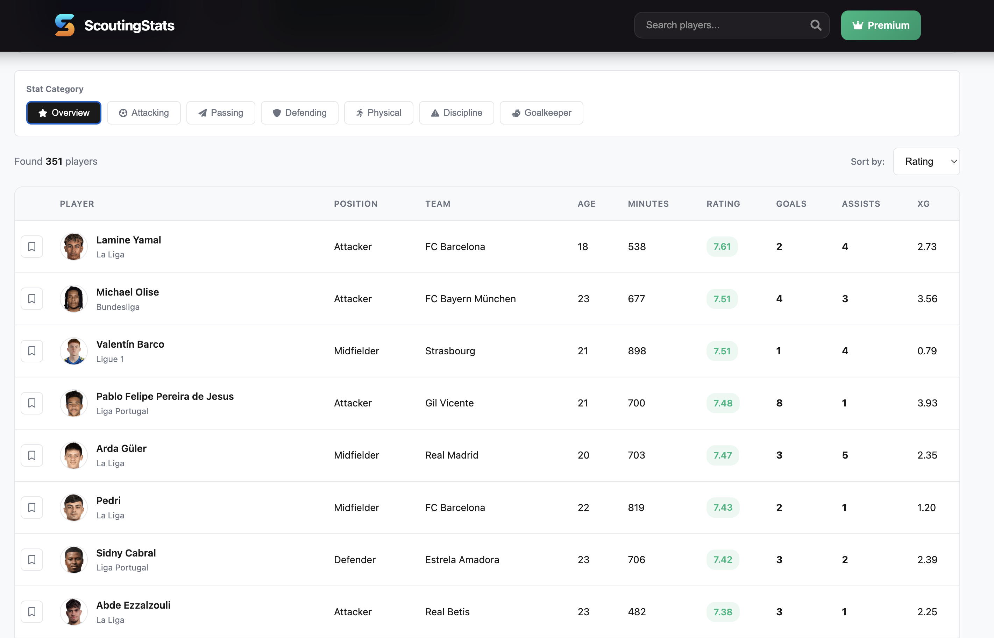Screen dimensions: 994x638
Task: Click the Physical runner icon
Action: coord(360,113)
